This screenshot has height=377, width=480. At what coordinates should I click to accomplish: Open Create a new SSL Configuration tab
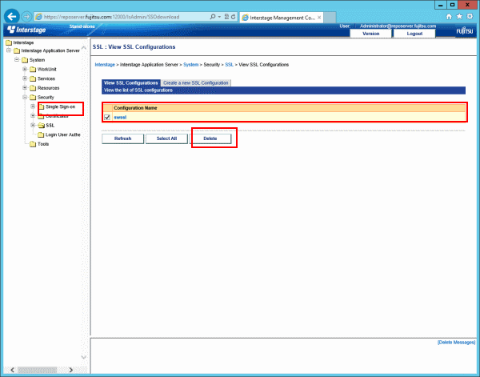196,83
